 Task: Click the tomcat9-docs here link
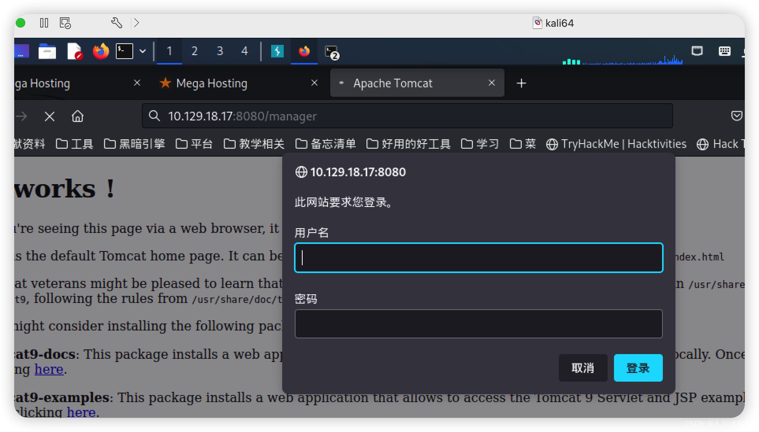click(x=49, y=369)
